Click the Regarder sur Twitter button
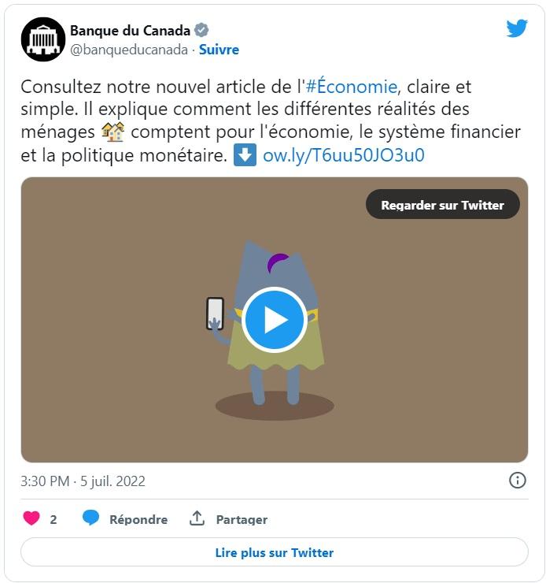This screenshot has width=546, height=583. coord(442,204)
